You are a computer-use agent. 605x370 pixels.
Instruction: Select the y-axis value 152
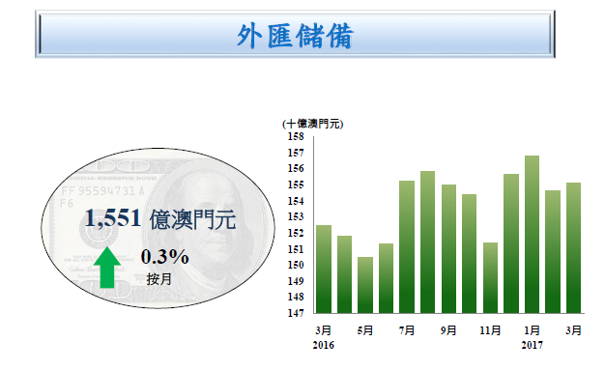point(296,233)
